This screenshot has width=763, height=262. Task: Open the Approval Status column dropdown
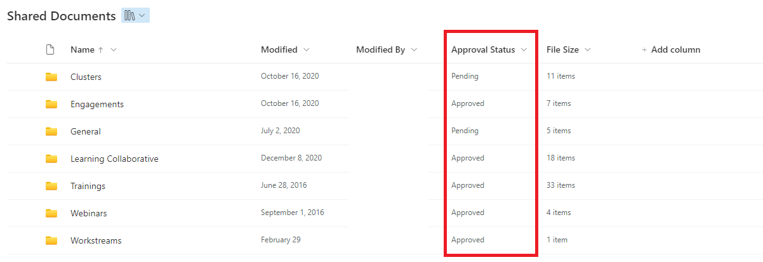pos(524,50)
